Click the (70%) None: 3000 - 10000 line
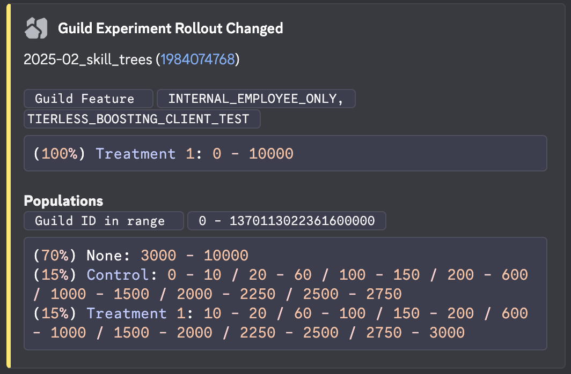Screen dimensions: 571x374 pos(141,256)
